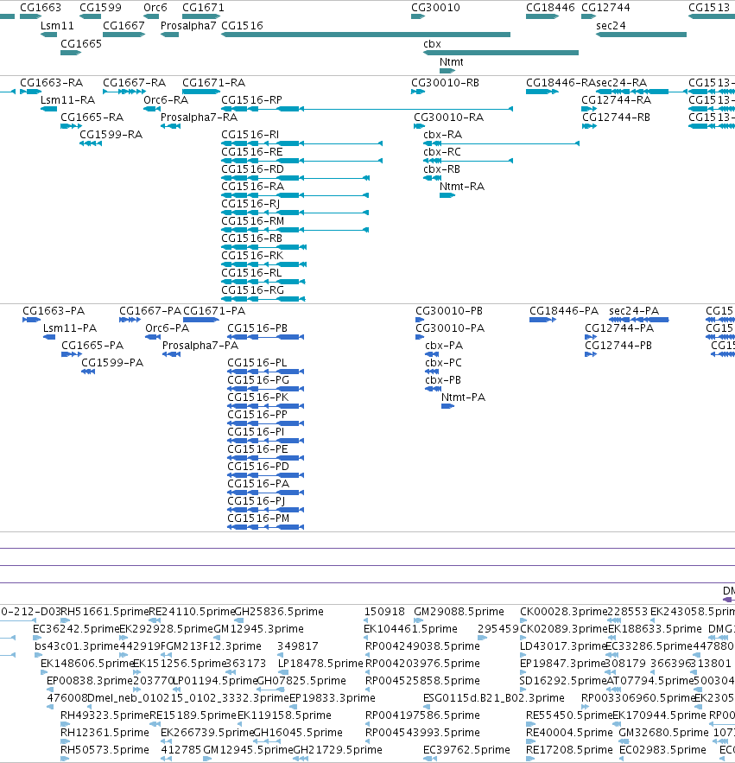
Task: Click EST GH25836.5prime
Action: tap(239, 620)
